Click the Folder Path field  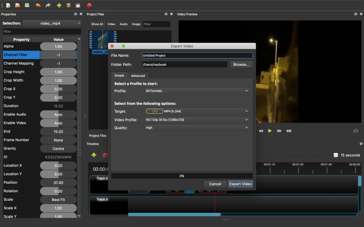coord(184,65)
